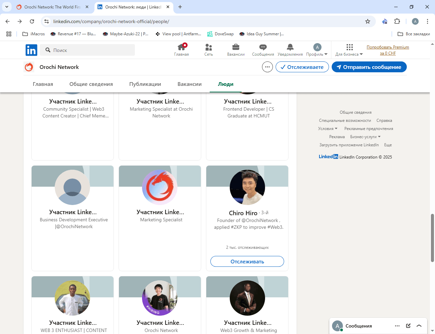Viewport: 435px width, 334px height.
Task: Switch to the Публикации tab
Action: coord(145,84)
